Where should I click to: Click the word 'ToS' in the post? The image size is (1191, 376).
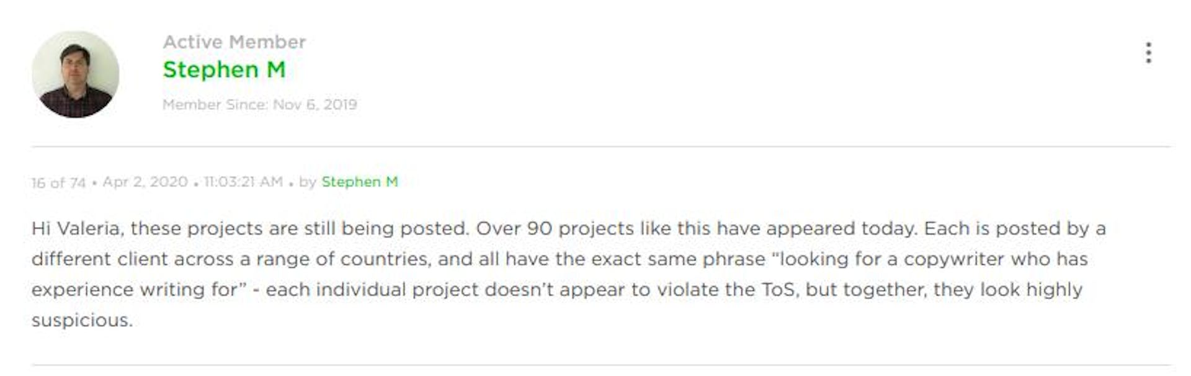[x=778, y=289]
